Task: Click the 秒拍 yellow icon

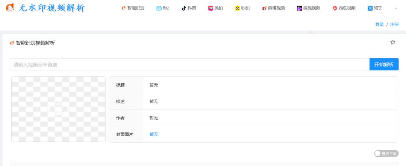Action: click(x=238, y=8)
